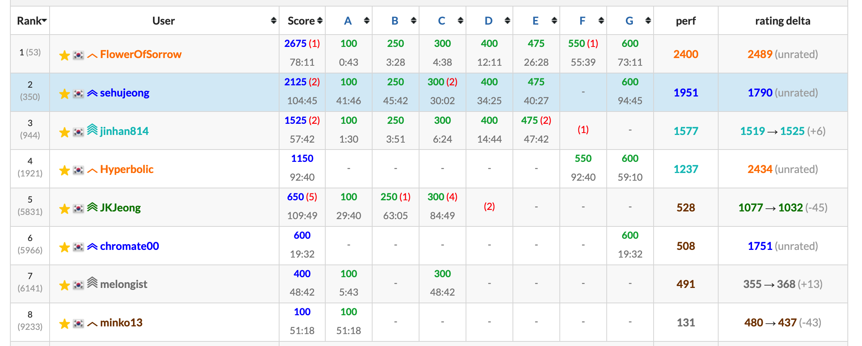Click the blue double chevron of sehujeong
The image size is (862, 346).
point(92,93)
